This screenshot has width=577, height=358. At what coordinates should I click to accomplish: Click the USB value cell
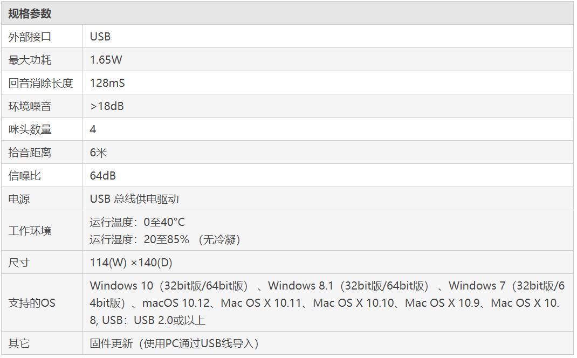pyautogui.click(x=328, y=37)
